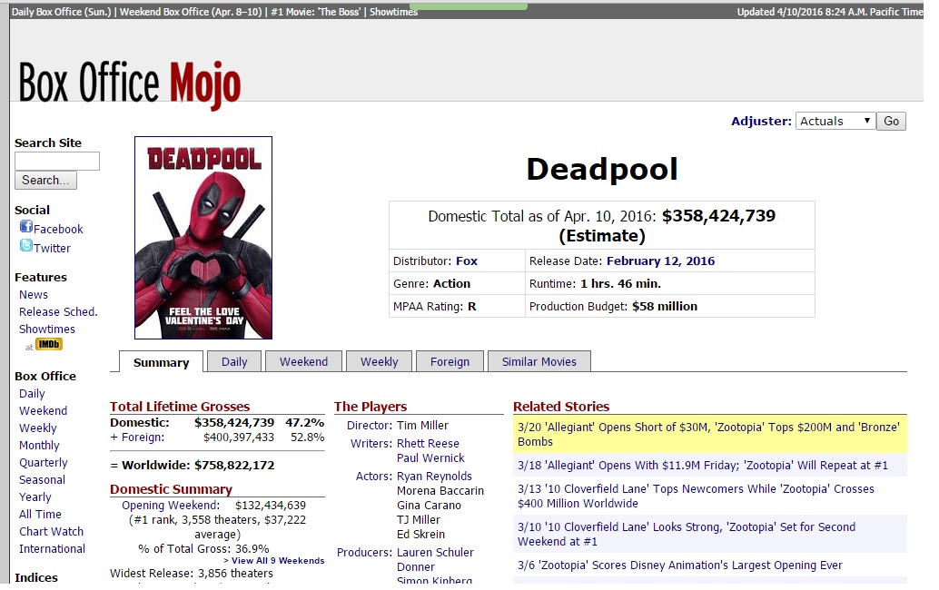The height and width of the screenshot is (590, 939).
Task: Open actor Ryan Reynolds' page
Action: pyautogui.click(x=434, y=477)
